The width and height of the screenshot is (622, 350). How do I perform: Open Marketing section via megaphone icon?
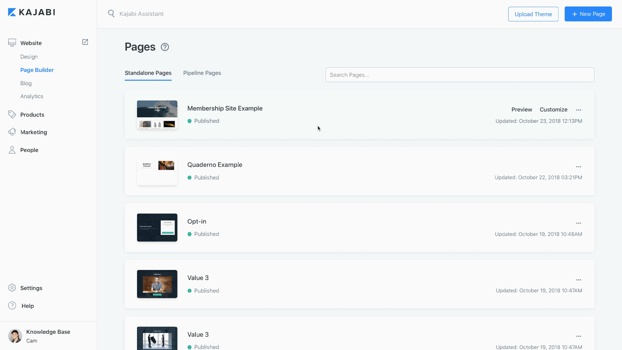click(12, 132)
